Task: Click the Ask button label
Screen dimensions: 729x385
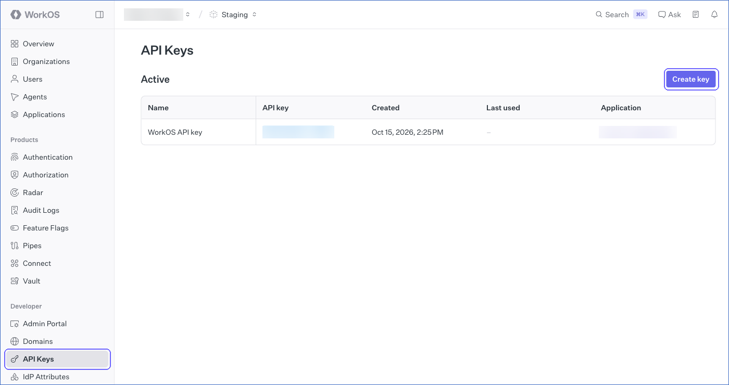Action: [674, 15]
